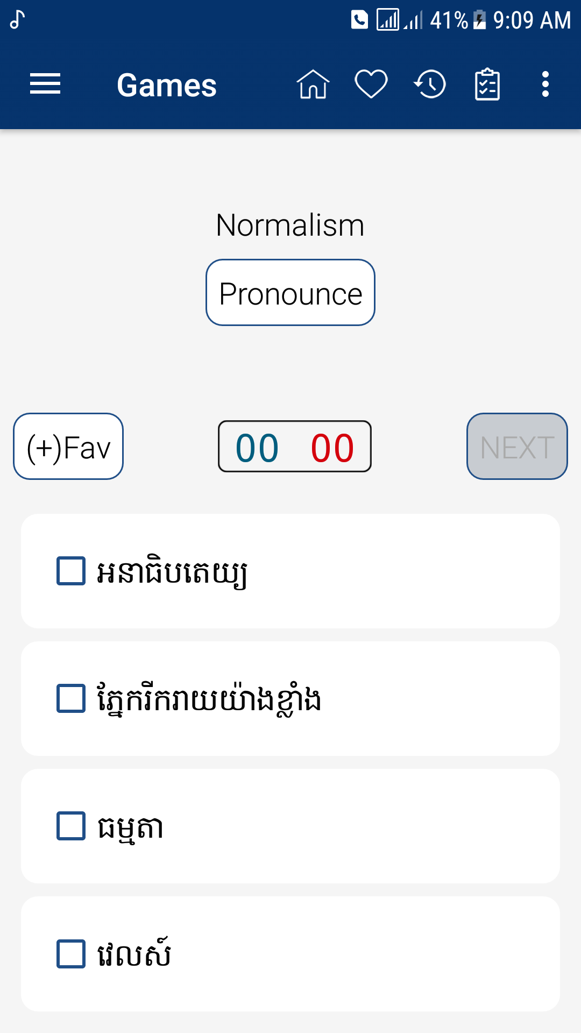
Task: Open favorites via the heart icon
Action: pyautogui.click(x=371, y=84)
